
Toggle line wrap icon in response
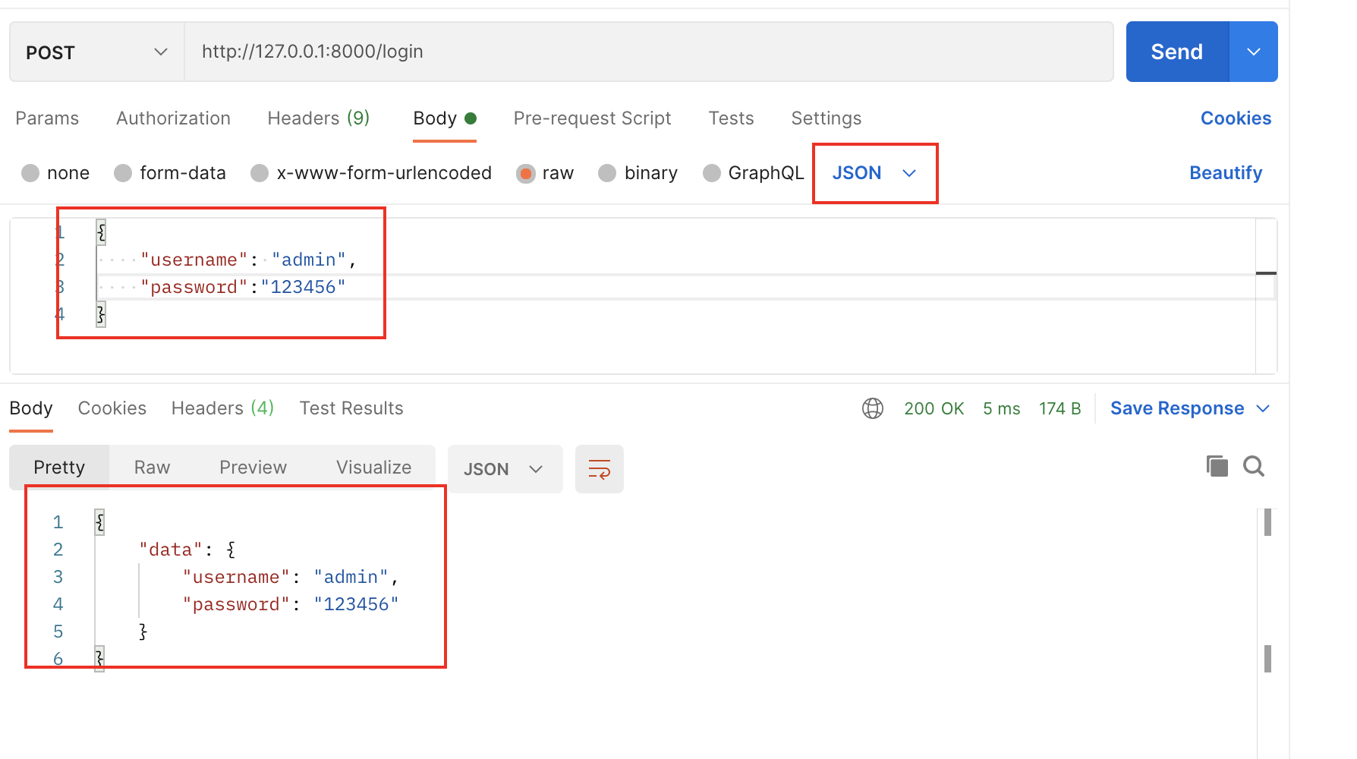tap(600, 469)
